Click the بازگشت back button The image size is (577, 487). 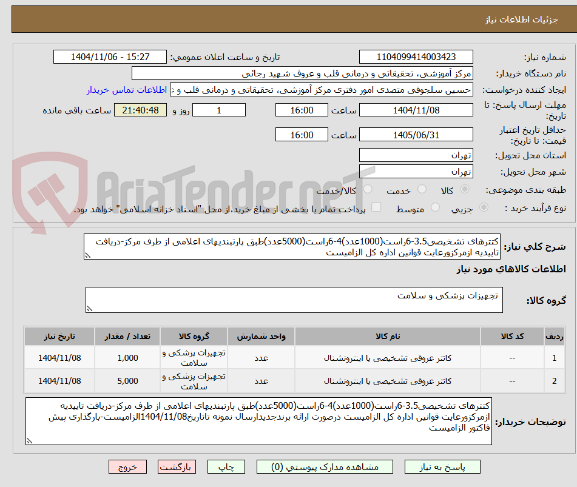coord(177,467)
